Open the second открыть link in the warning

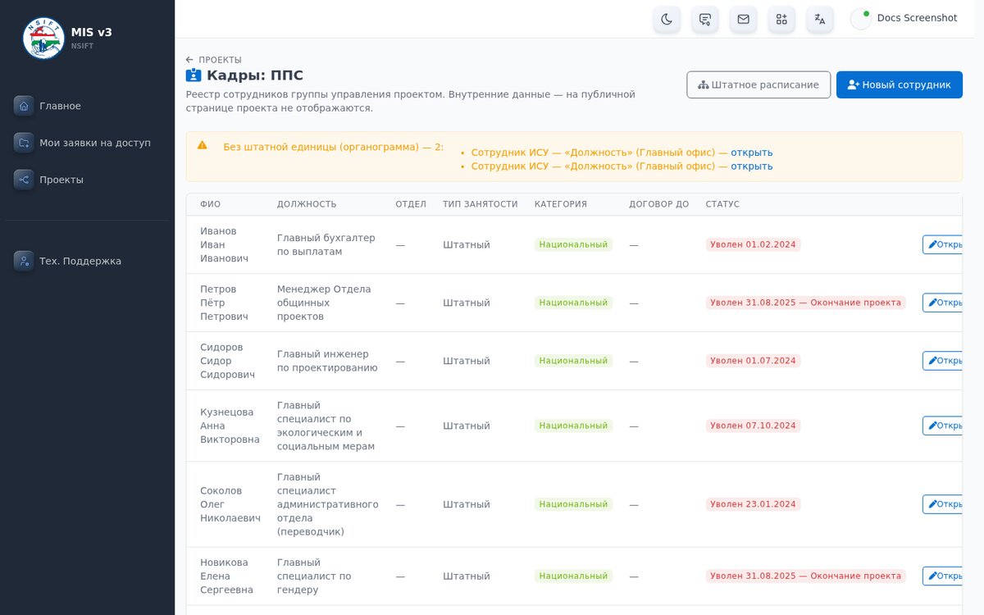click(752, 166)
